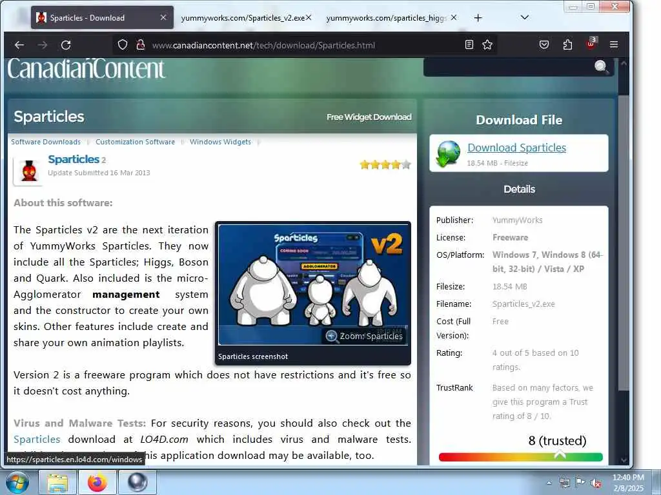661x495 pixels.
Task: Click the scrollbar down arrow
Action: click(624, 460)
